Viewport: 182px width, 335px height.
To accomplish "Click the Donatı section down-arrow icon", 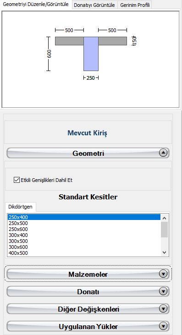I will (163, 291).
